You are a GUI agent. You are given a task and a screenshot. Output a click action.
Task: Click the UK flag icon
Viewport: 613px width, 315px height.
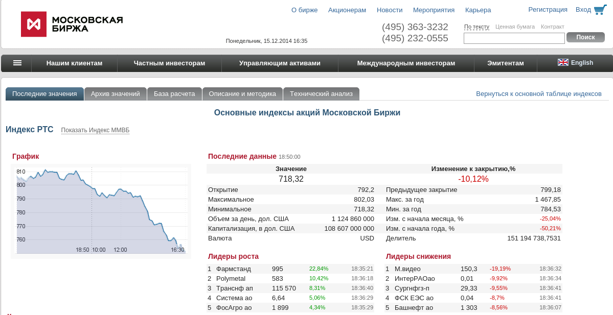[x=563, y=62]
